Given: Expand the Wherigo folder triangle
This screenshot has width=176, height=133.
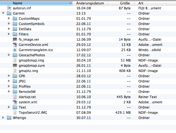Looking at the screenshot, I should pos(3,118).
